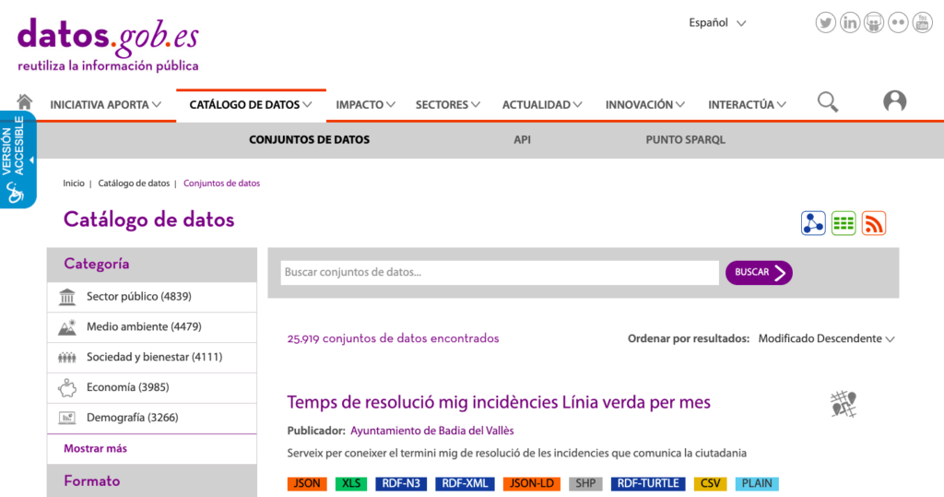Expand the Sectores menu

tap(447, 105)
